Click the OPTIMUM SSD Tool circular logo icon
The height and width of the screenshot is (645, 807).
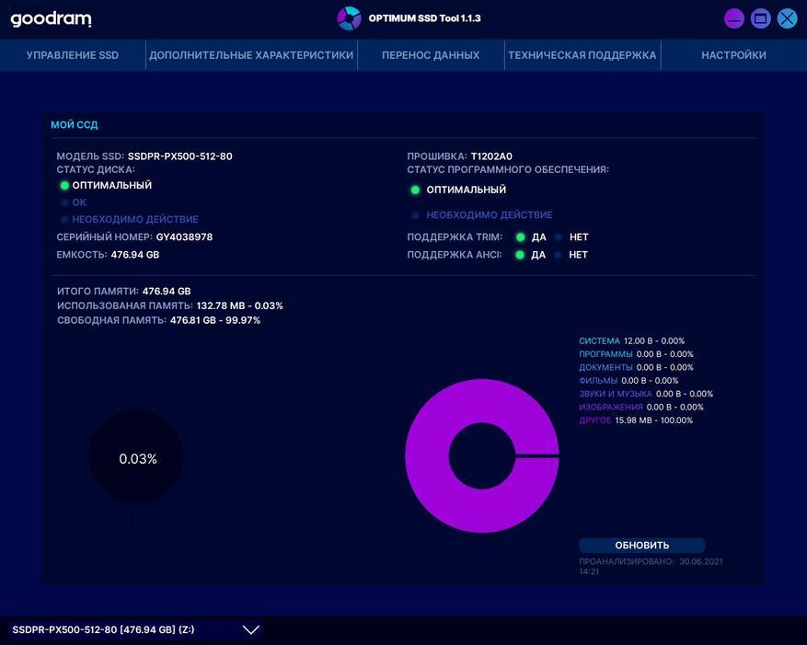pos(349,18)
